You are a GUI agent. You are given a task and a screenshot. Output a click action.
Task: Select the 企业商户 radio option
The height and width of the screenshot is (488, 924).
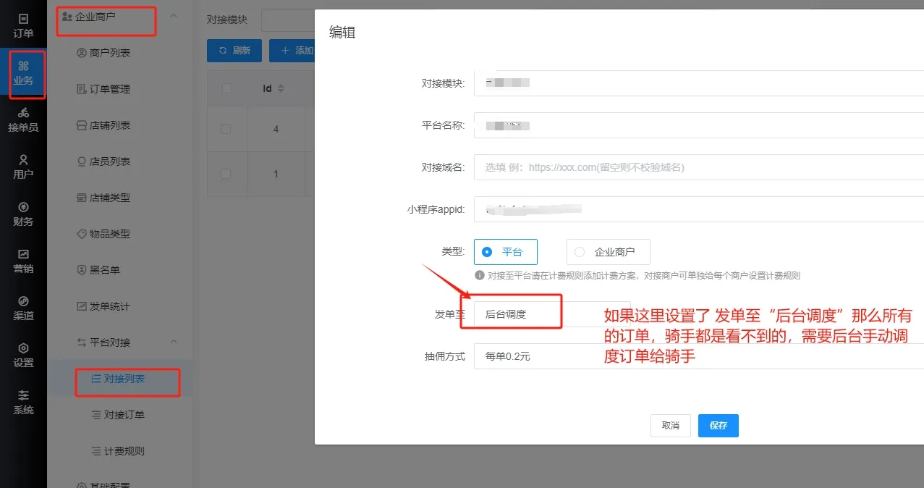pyautogui.click(x=608, y=252)
